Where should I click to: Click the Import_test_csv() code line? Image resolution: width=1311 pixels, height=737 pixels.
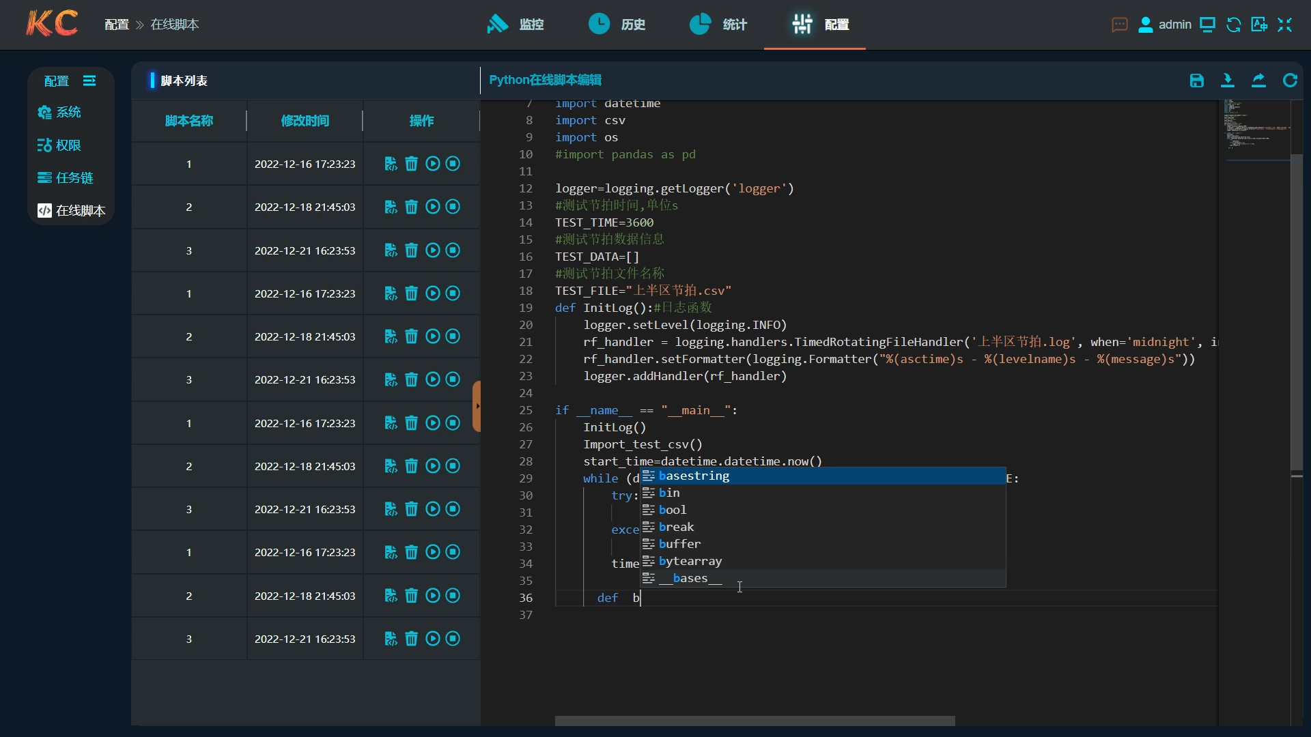click(x=643, y=444)
